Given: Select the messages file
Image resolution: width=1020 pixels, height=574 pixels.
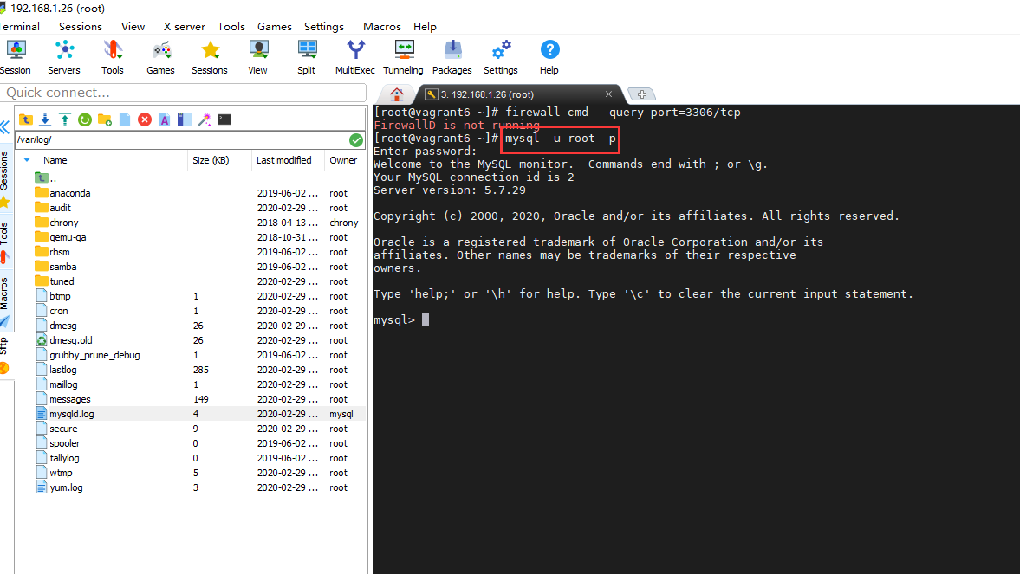Looking at the screenshot, I should (69, 399).
